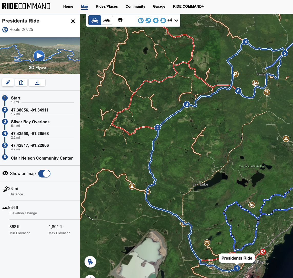
Task: Click map marker 6 on route
Action: tap(238, 91)
